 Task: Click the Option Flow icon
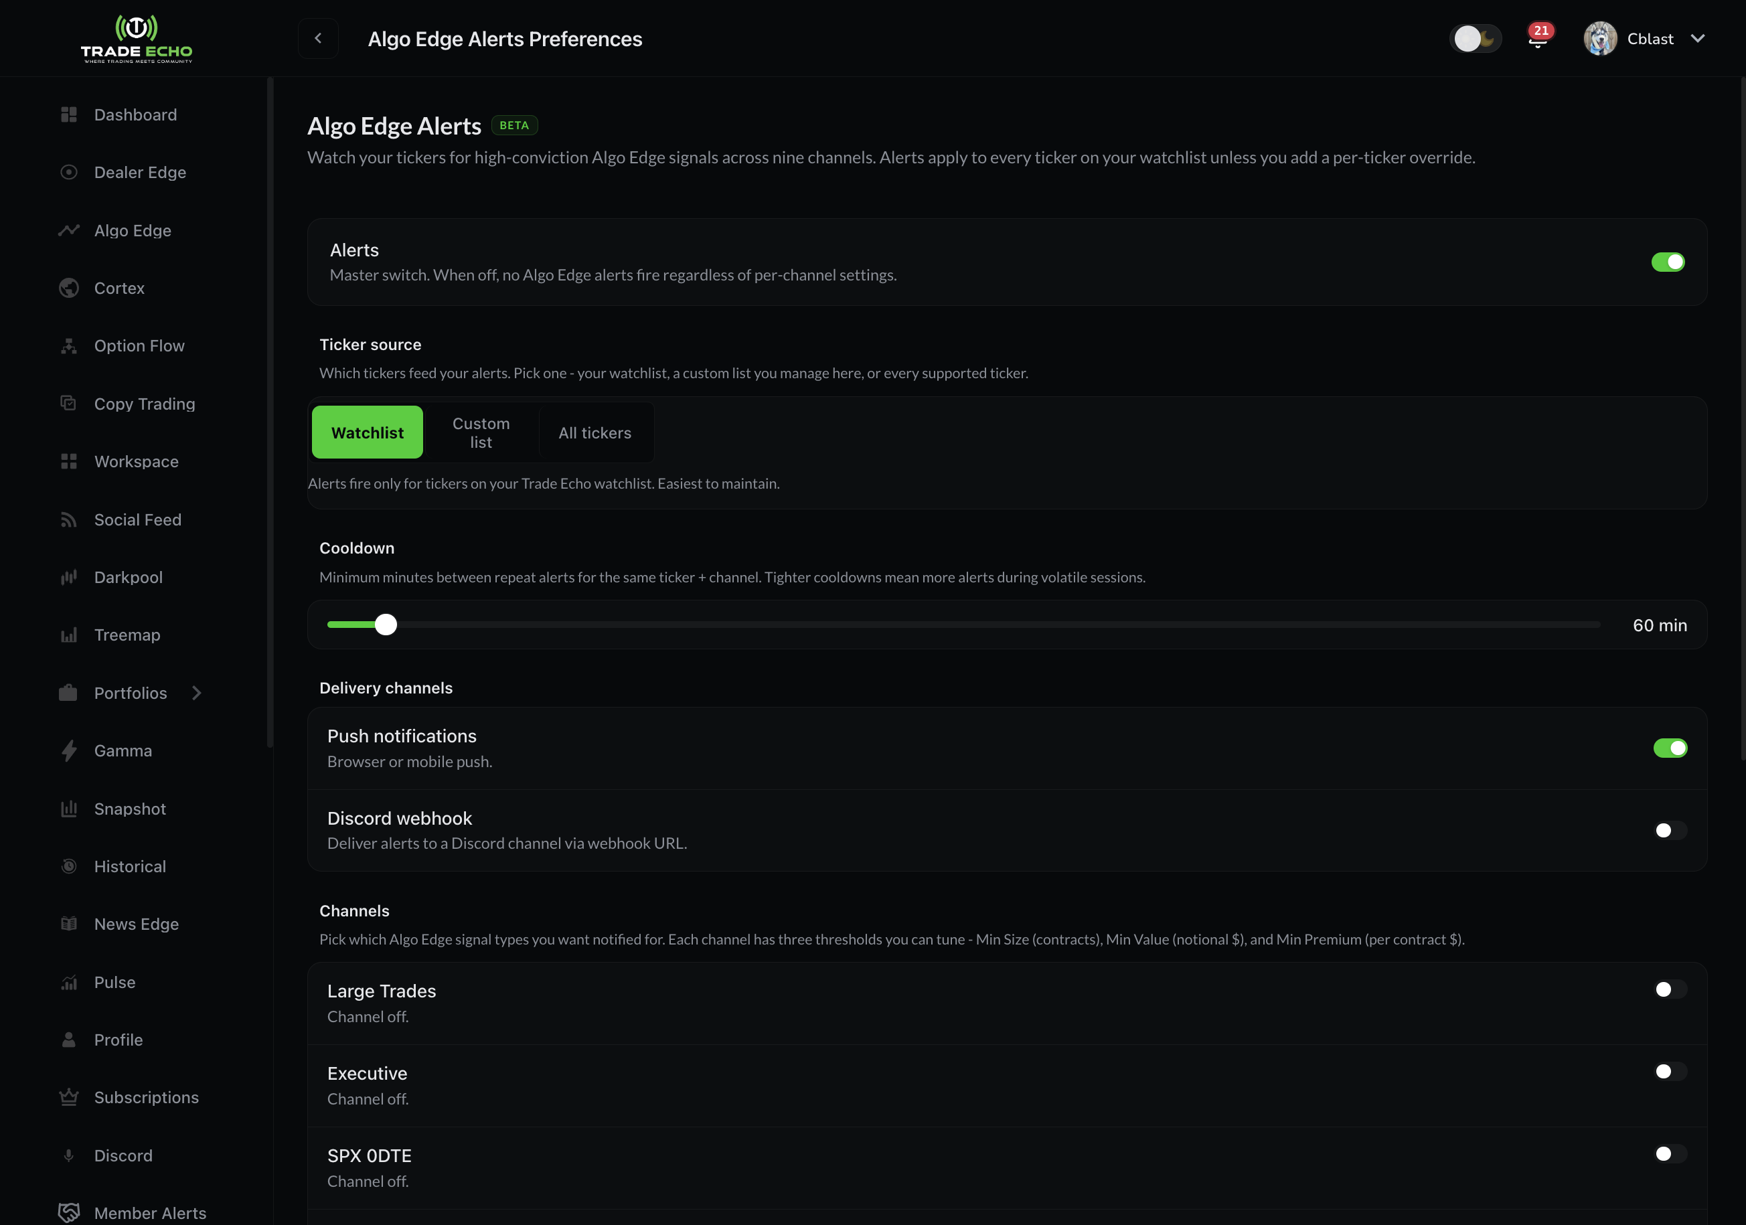coord(68,346)
